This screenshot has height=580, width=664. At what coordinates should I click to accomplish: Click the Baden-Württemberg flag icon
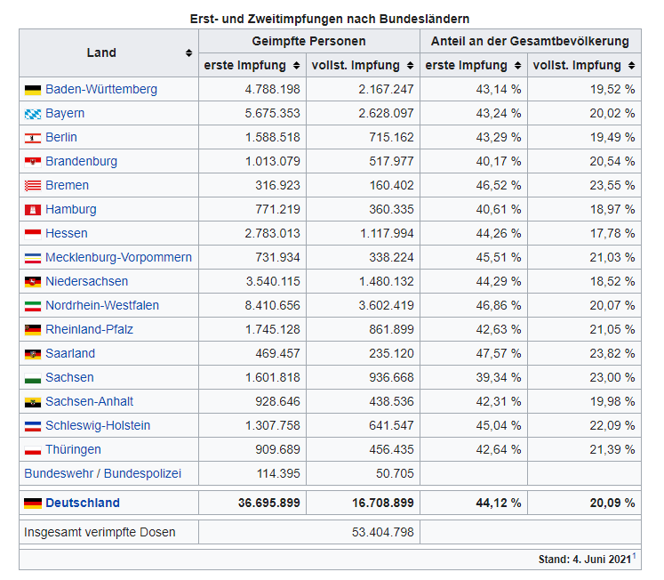(x=33, y=90)
